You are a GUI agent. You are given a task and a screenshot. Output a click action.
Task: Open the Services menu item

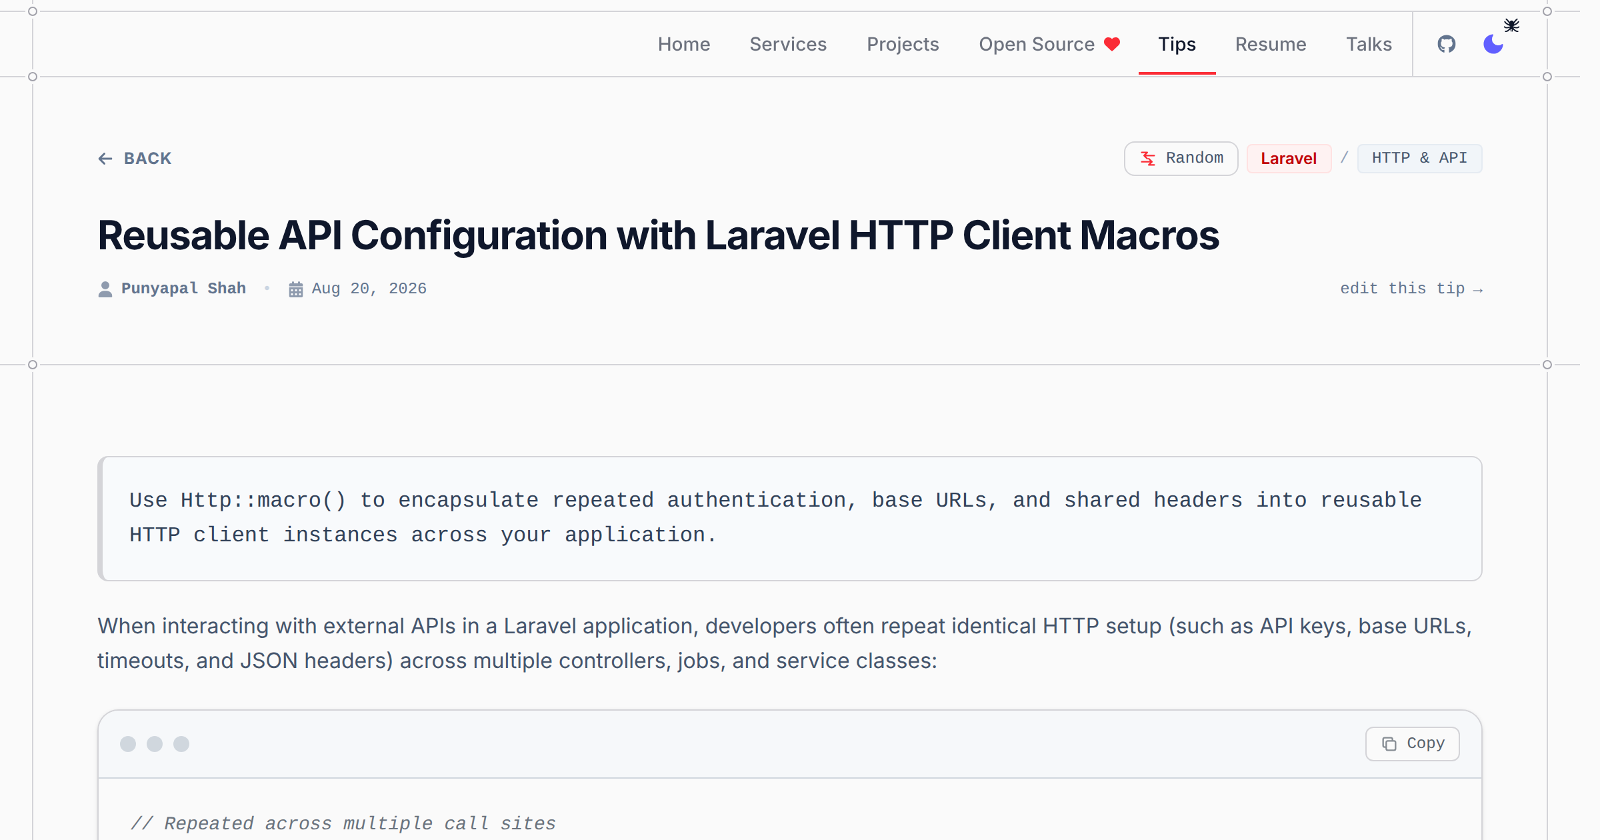pyautogui.click(x=788, y=44)
